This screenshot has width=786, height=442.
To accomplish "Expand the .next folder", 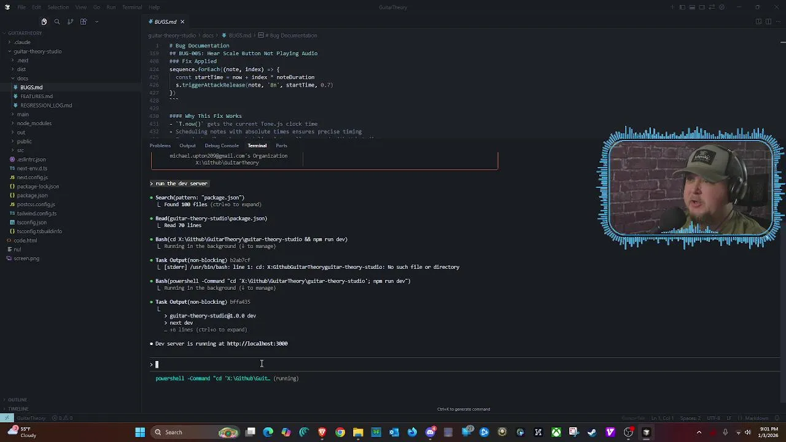I will tap(23, 61).
